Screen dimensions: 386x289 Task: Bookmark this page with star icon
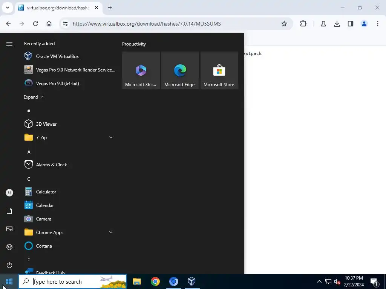(284, 24)
